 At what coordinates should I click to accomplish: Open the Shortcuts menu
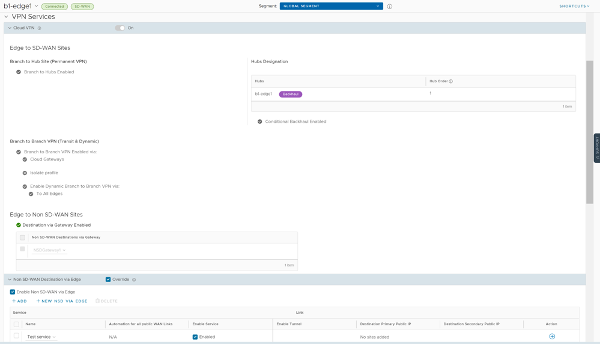tap(574, 7)
